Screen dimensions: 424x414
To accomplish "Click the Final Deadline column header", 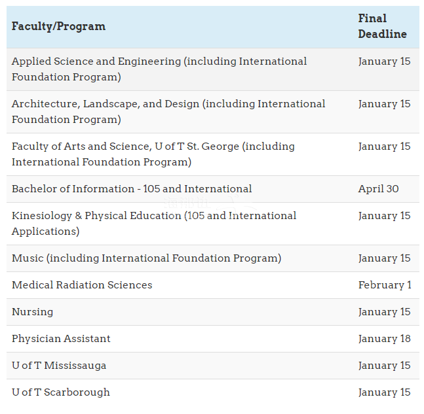I will point(382,26).
